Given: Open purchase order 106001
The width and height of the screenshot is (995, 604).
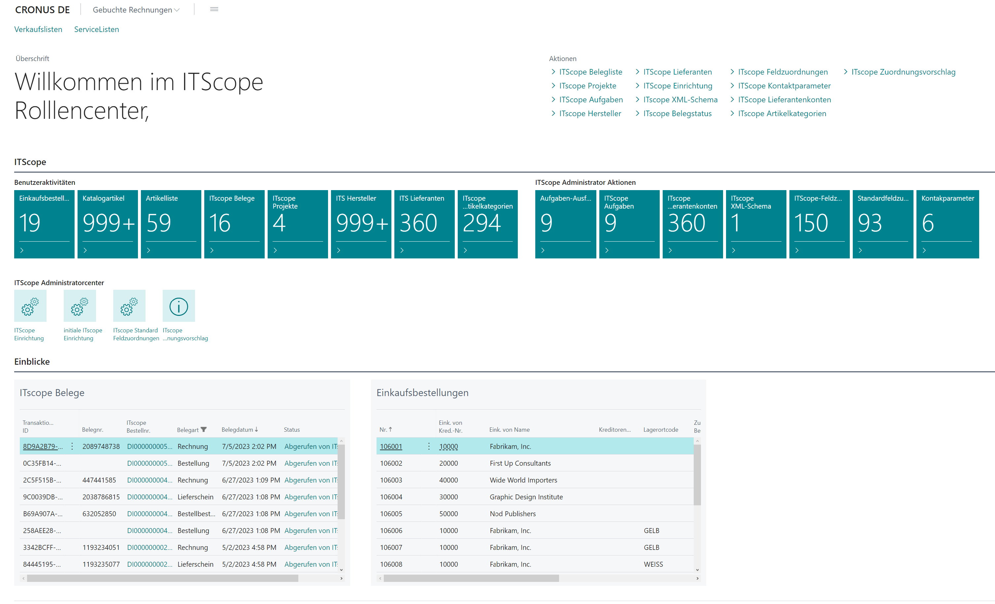Looking at the screenshot, I should click(x=390, y=446).
